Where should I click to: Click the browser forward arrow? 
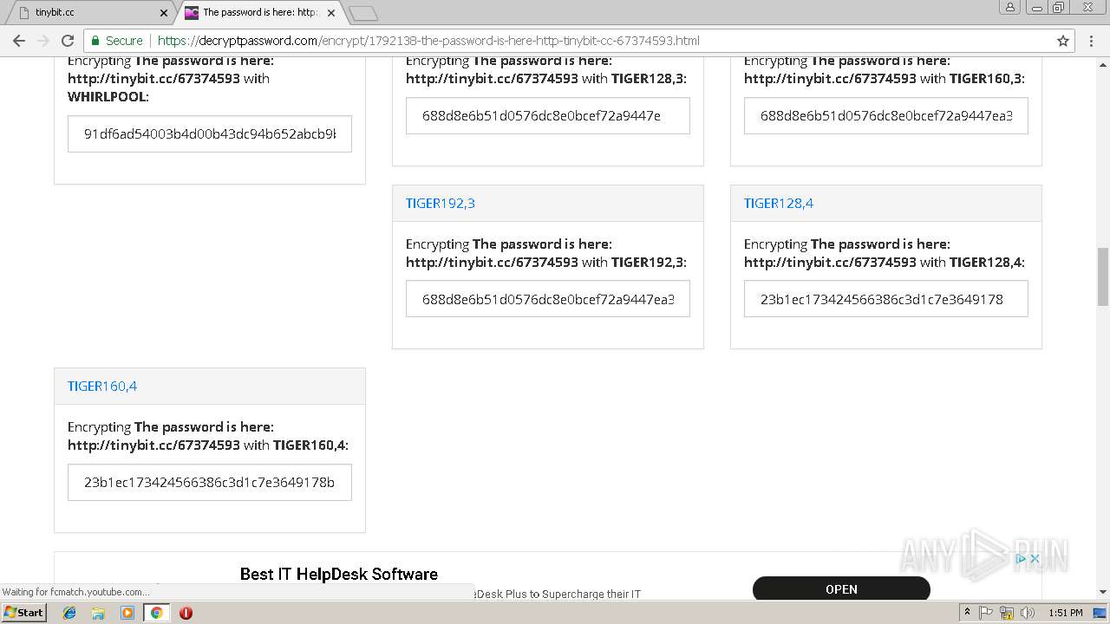pos(42,41)
